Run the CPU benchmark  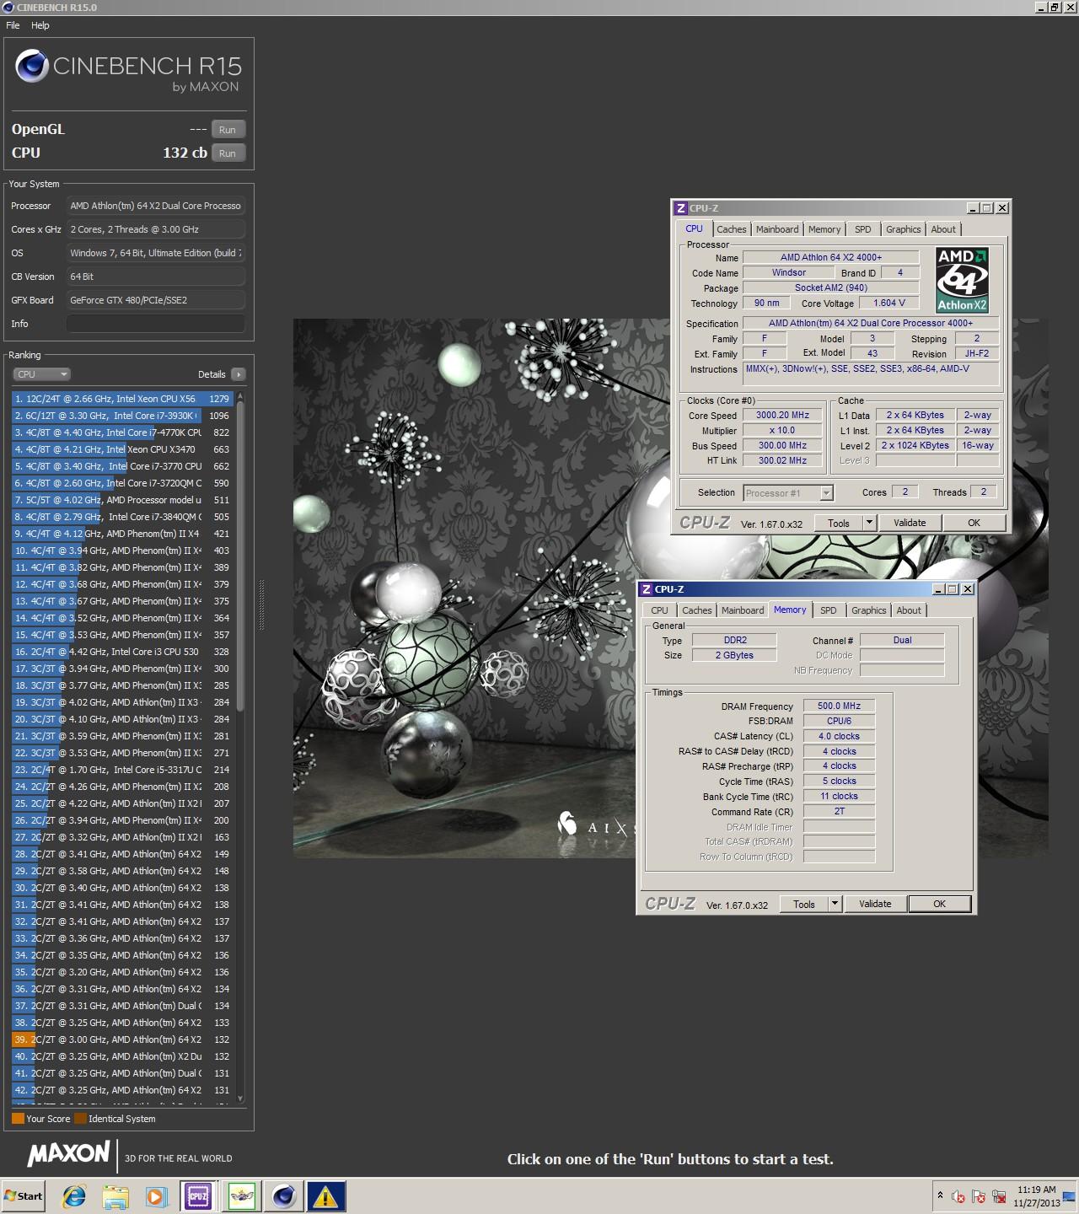pos(228,153)
